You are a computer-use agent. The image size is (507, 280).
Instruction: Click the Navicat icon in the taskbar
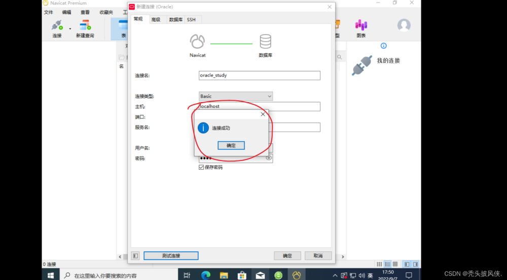[x=297, y=275]
